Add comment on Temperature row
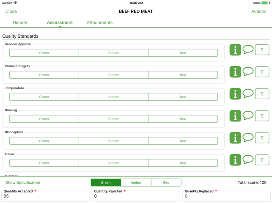The width and height of the screenshot is (272, 204). click(x=248, y=94)
